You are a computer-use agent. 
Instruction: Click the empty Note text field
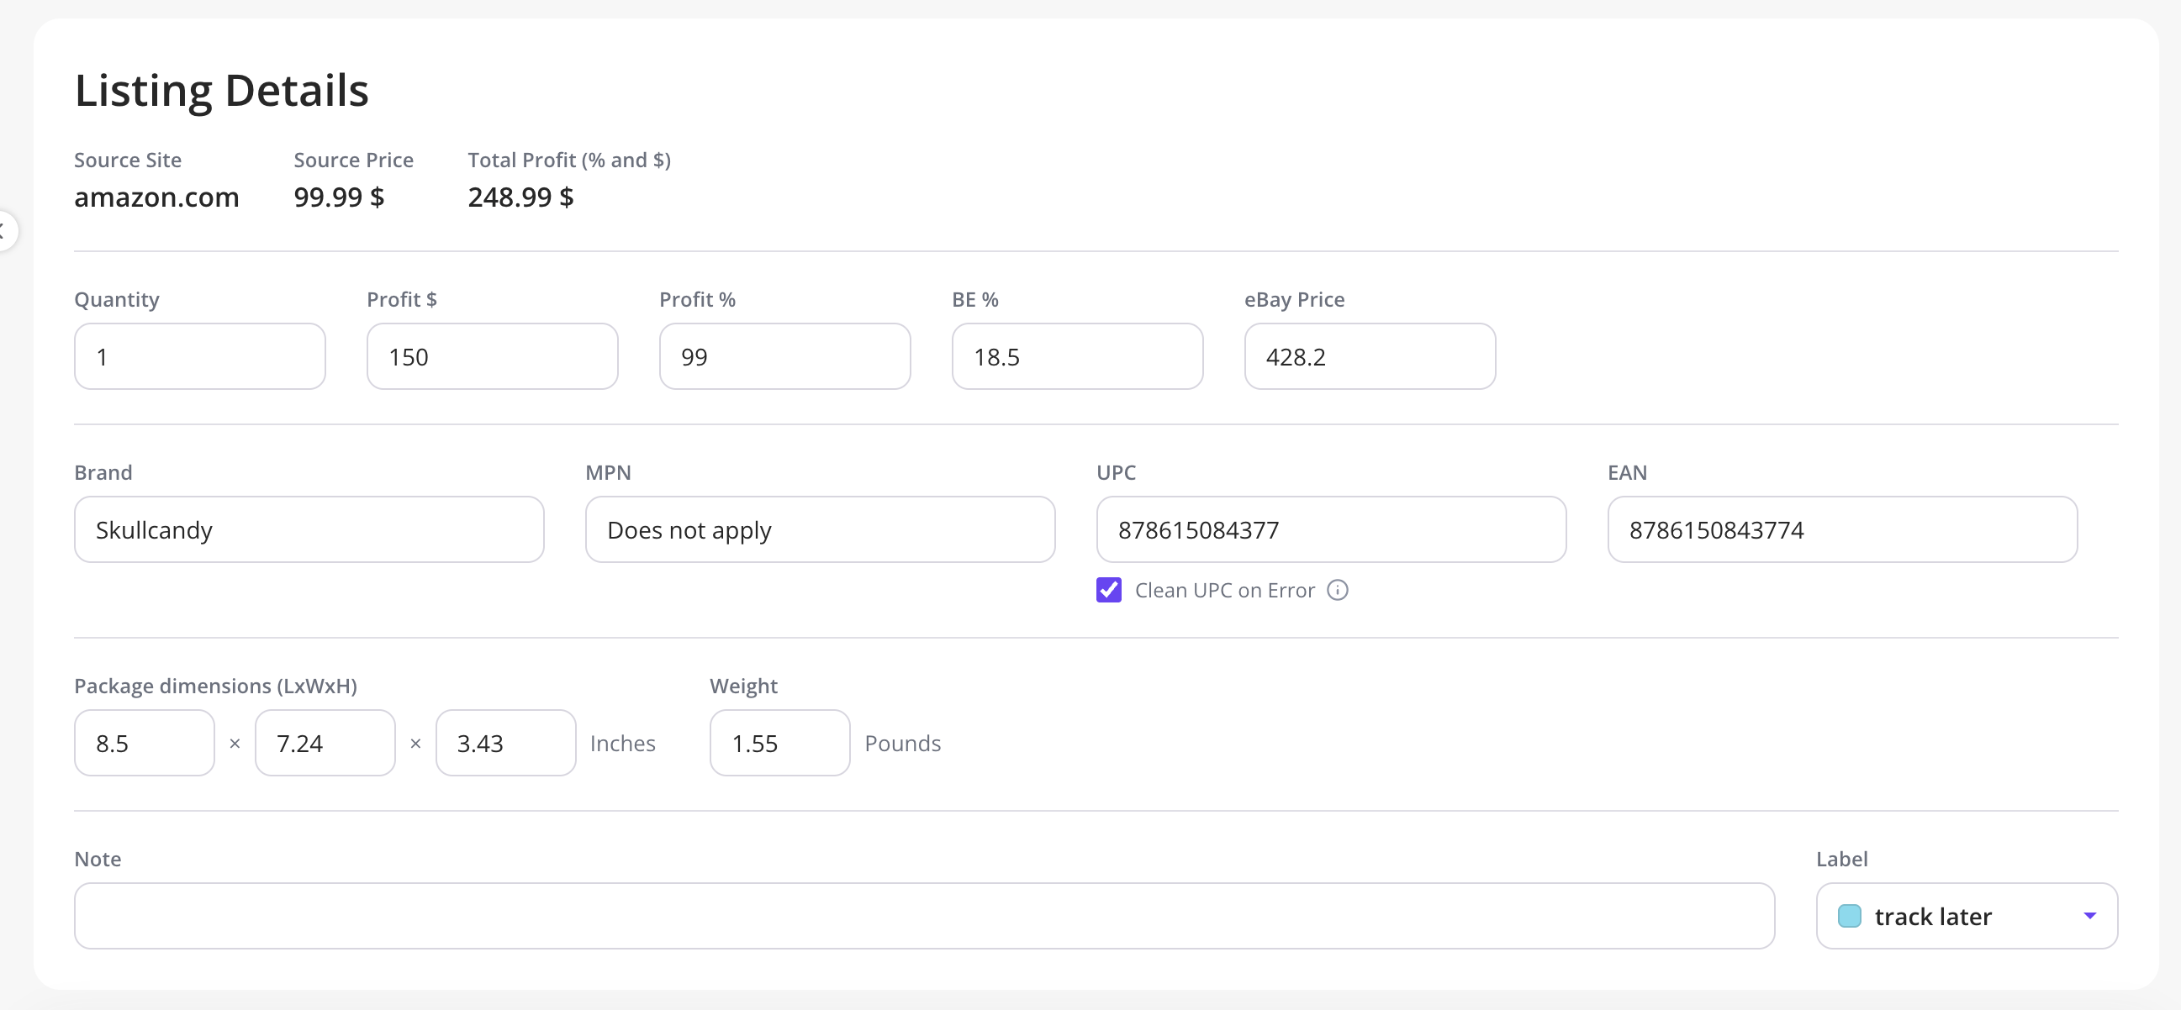click(x=925, y=915)
